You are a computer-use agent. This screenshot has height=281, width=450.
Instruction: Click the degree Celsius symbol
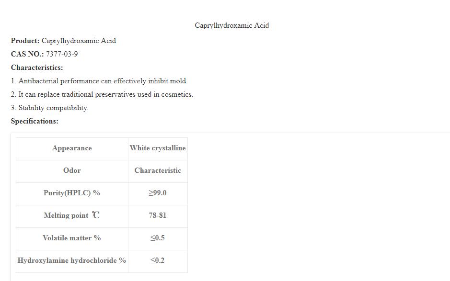point(96,215)
